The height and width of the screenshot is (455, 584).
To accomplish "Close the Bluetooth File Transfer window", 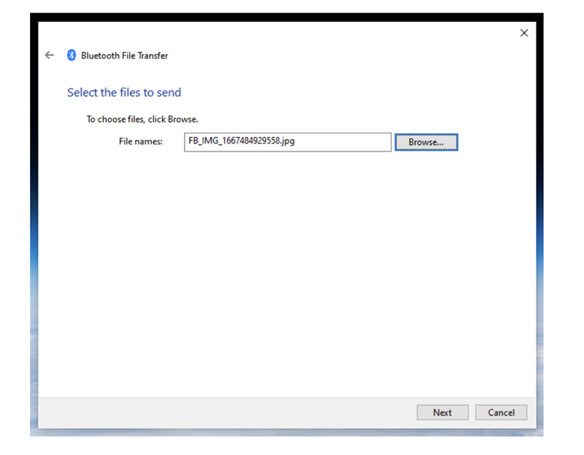I will 523,34.
